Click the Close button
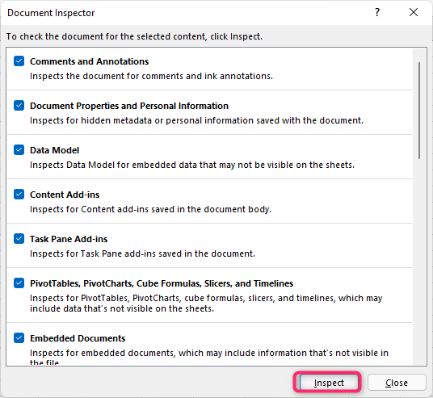 [397, 383]
